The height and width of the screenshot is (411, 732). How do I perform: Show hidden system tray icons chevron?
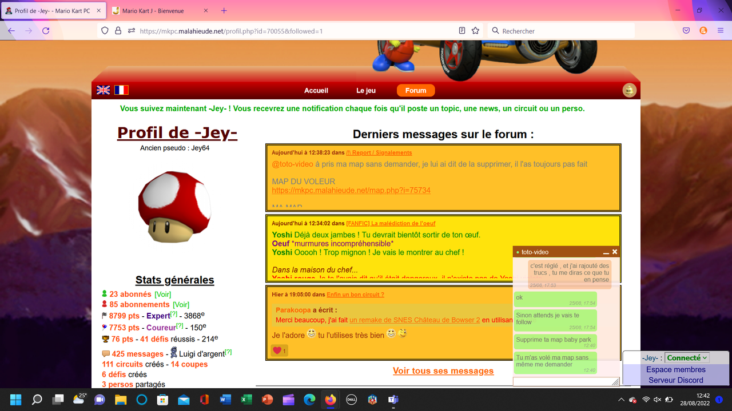pos(622,400)
